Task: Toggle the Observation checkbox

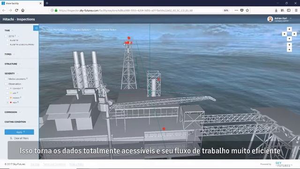Action: (6, 84)
